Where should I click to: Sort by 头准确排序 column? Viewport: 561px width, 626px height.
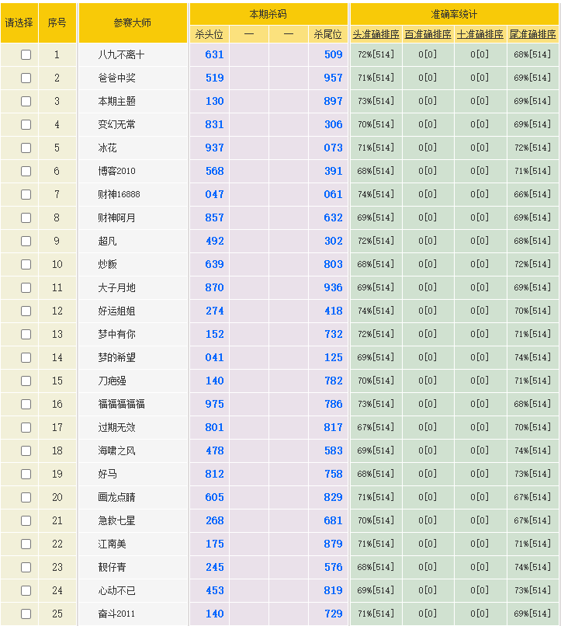coord(376,35)
